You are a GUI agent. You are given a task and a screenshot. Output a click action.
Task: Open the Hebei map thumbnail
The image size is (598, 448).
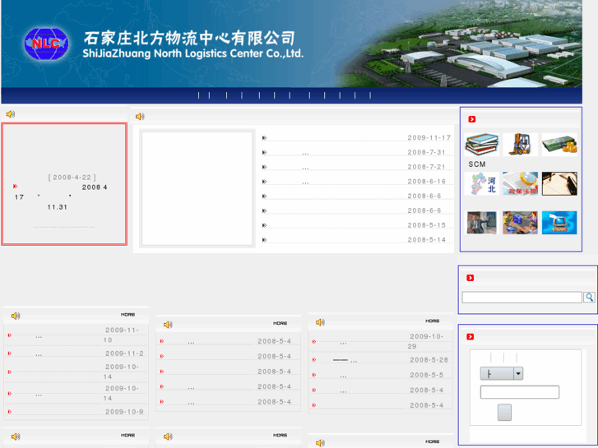pos(482,184)
